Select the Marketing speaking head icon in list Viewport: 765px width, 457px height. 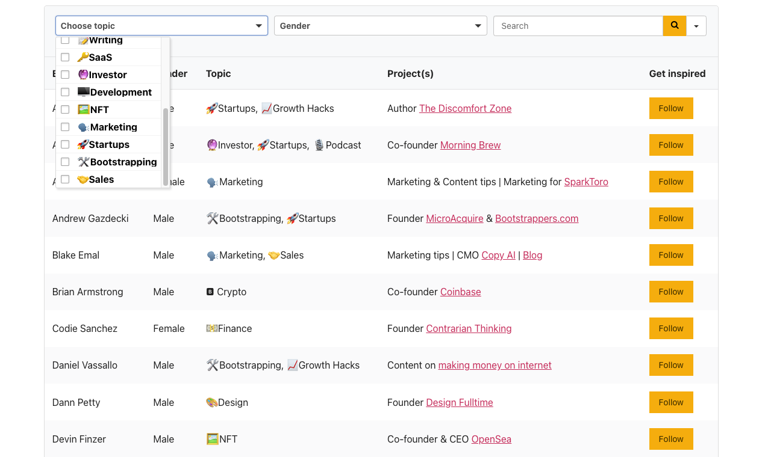coord(84,127)
